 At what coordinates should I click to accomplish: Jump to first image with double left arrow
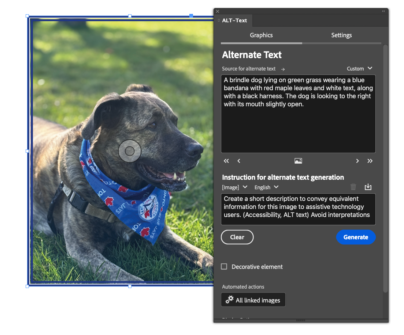(x=226, y=161)
